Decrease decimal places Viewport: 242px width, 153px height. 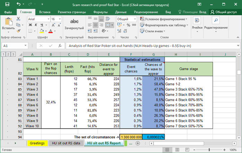(125, 31)
